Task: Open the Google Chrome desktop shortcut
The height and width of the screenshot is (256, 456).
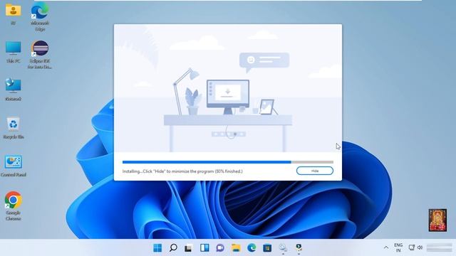Action: coord(13,206)
